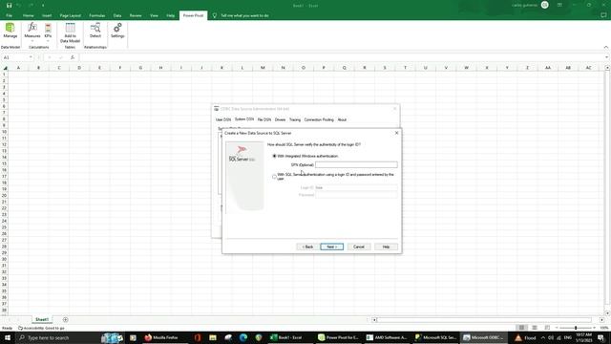Show hidden system tray icons chevron
Image resolution: width=611 pixels, height=344 pixels.
[543, 337]
